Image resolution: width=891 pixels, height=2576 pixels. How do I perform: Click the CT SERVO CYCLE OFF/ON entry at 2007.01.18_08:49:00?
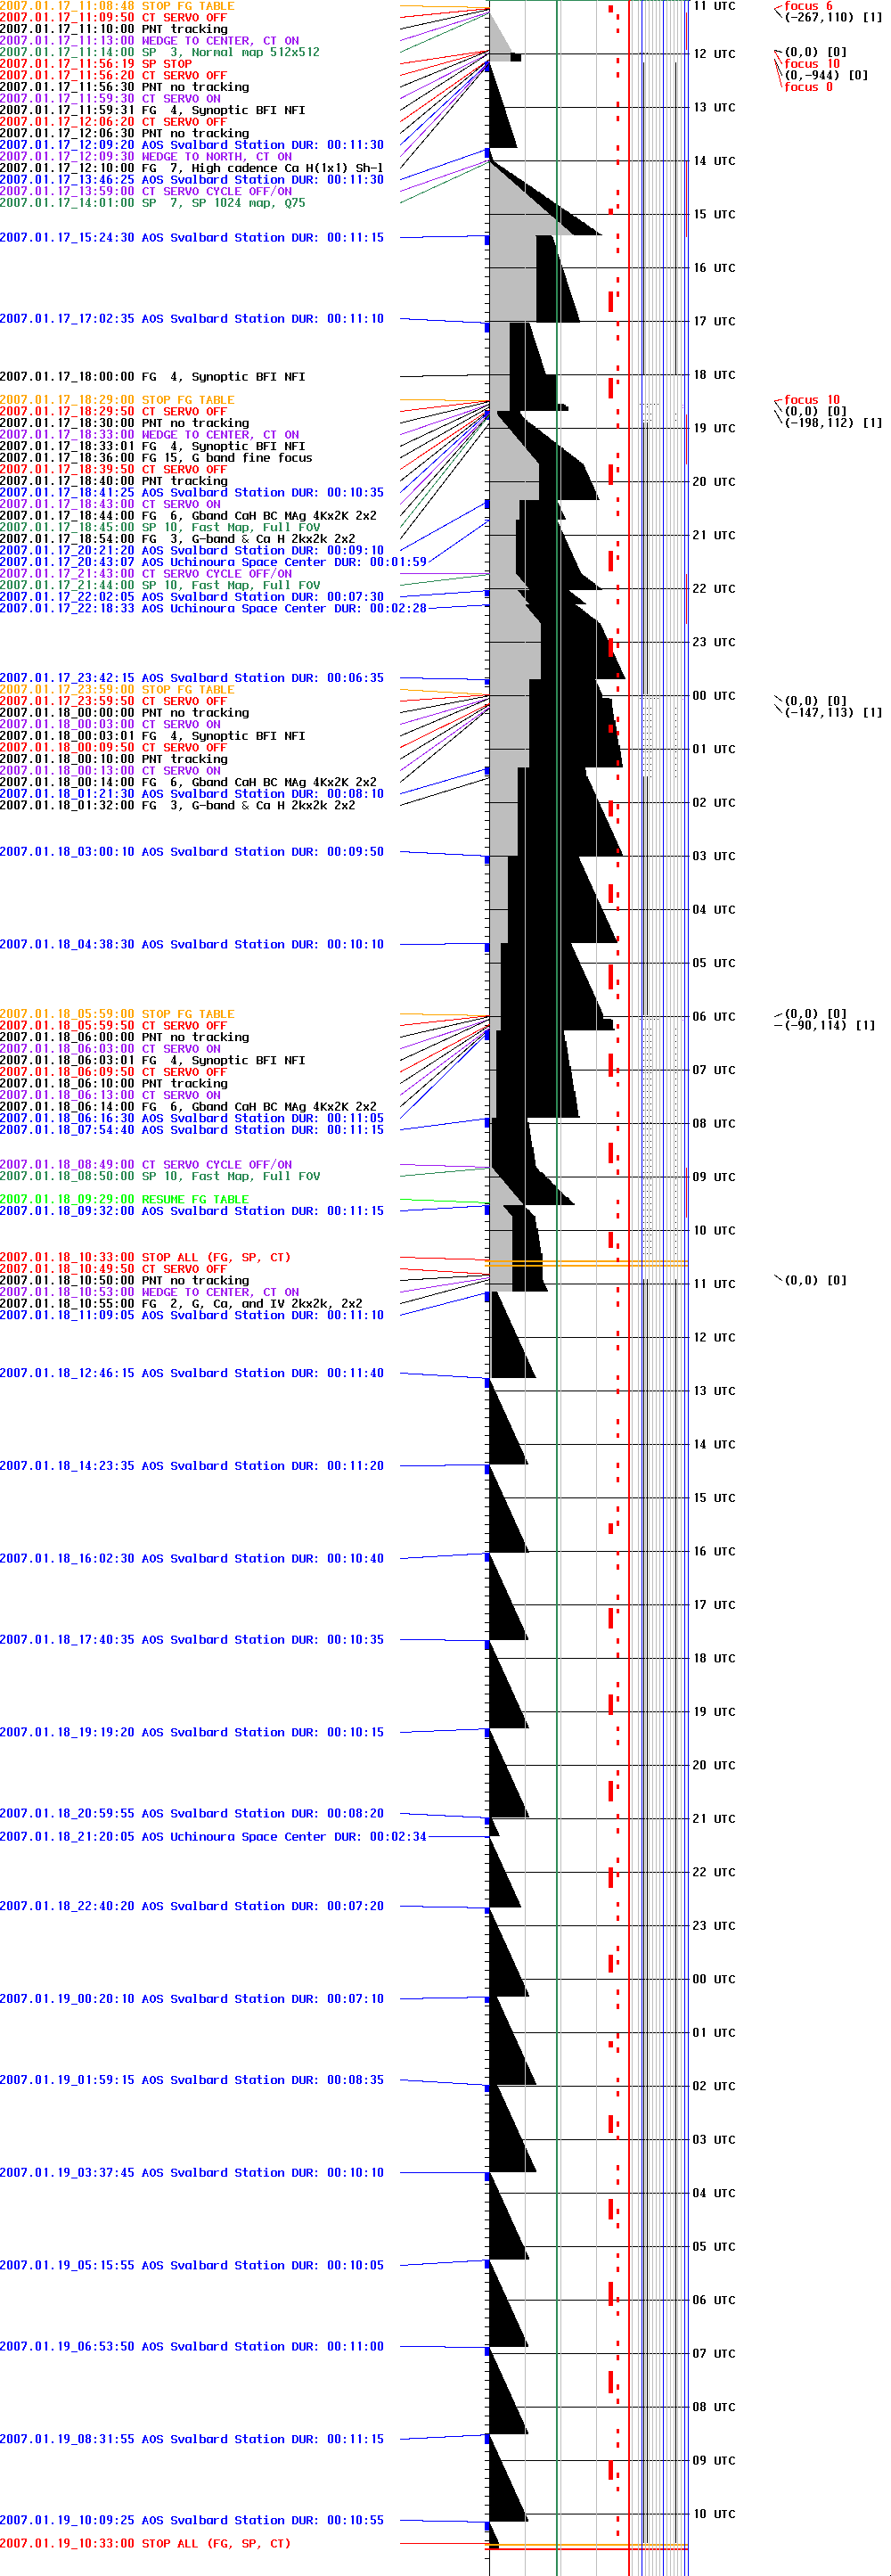(x=146, y=1164)
